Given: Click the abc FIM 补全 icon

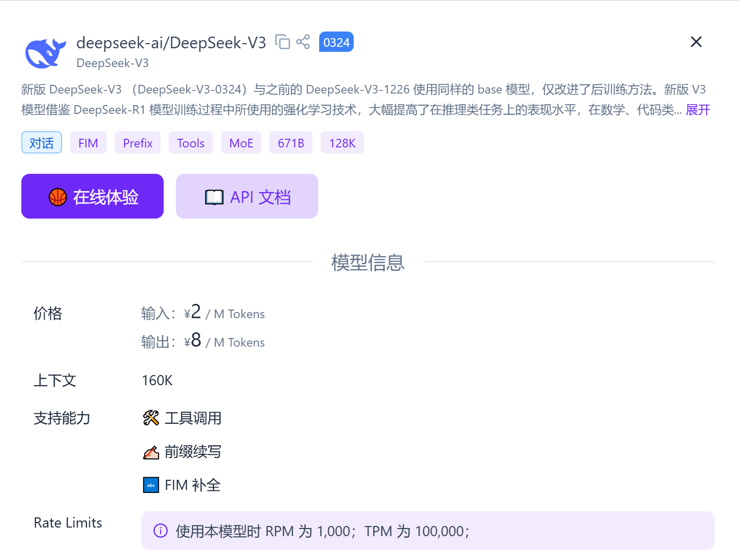Looking at the screenshot, I should (x=151, y=485).
